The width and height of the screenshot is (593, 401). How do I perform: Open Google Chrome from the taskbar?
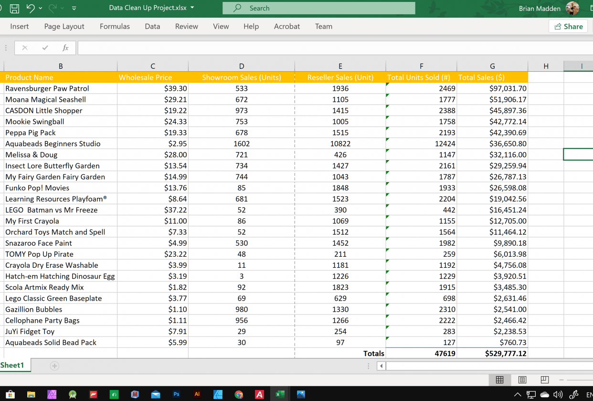pos(239,394)
